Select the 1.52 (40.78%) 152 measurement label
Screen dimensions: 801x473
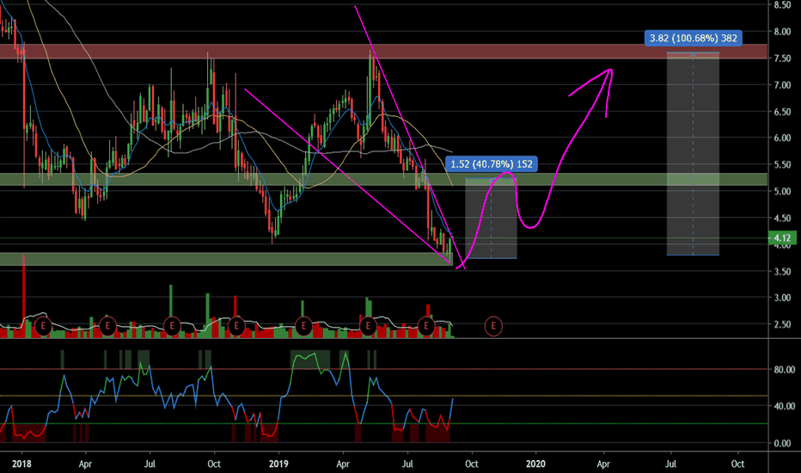tap(492, 164)
